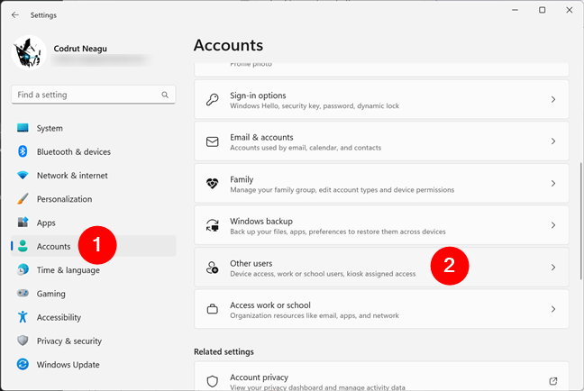
Task: Click the Bluetooth icon in sidebar
Action: tap(23, 151)
